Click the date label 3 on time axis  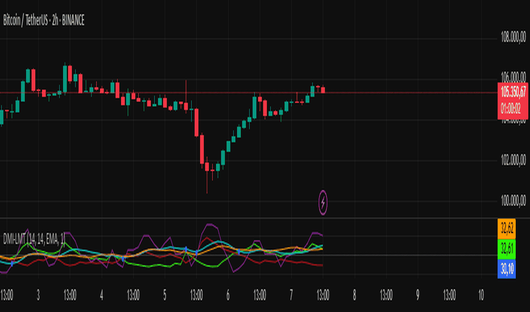coord(38,295)
